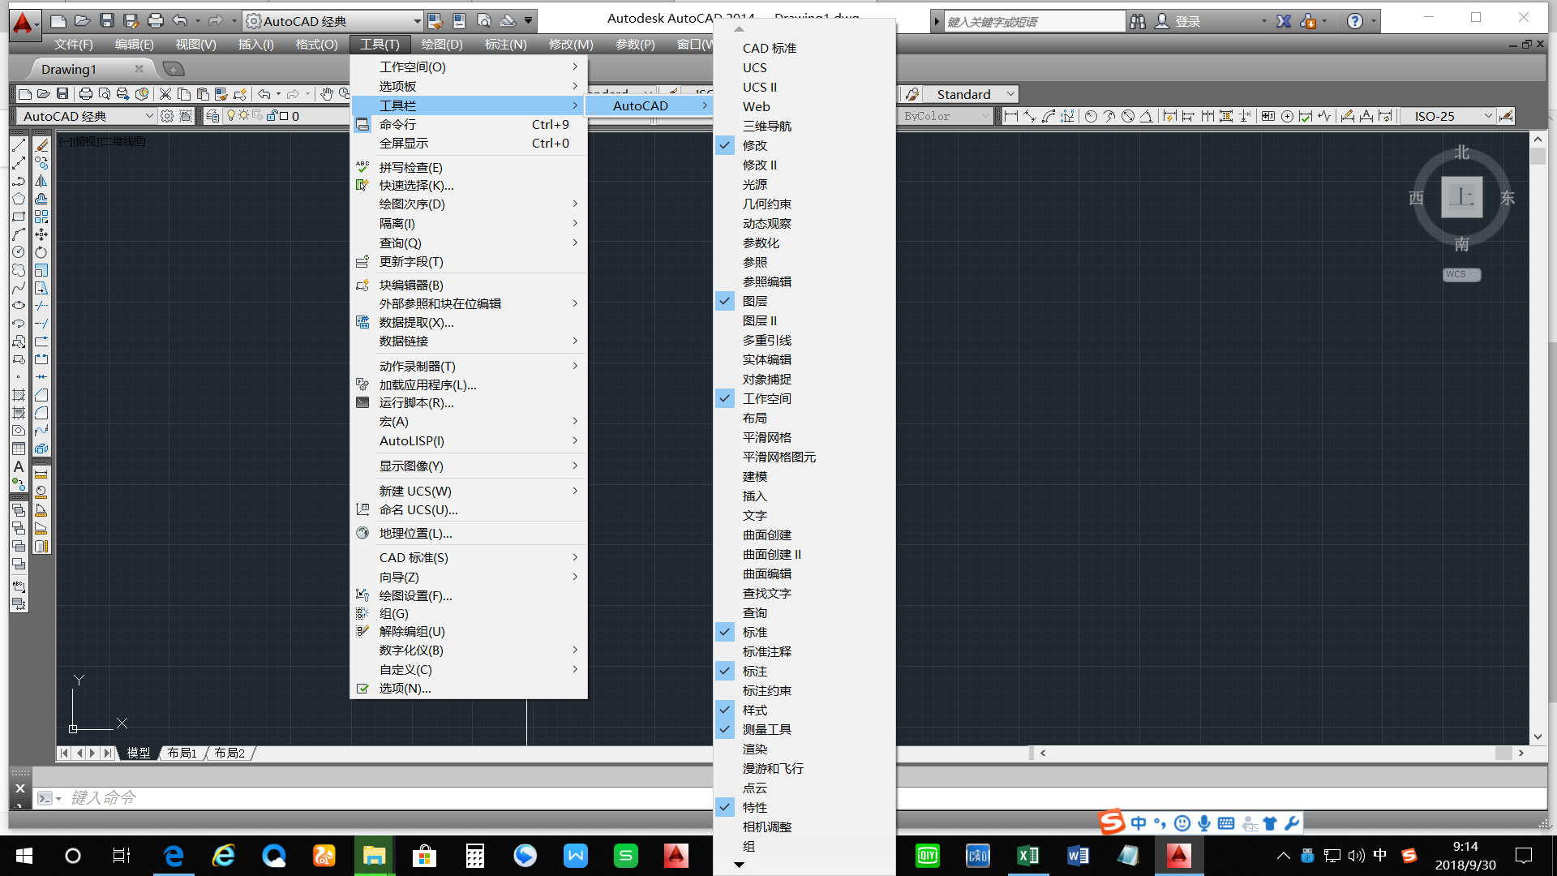
Task: Click the search keyword input field
Action: pos(1036,21)
